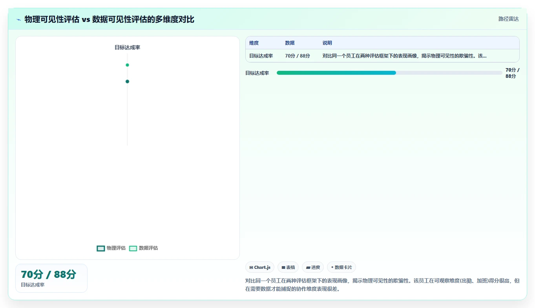Image resolution: width=535 pixels, height=308 pixels.
Task: Click the lightning icon beside the title
Action: pyautogui.click(x=18, y=20)
